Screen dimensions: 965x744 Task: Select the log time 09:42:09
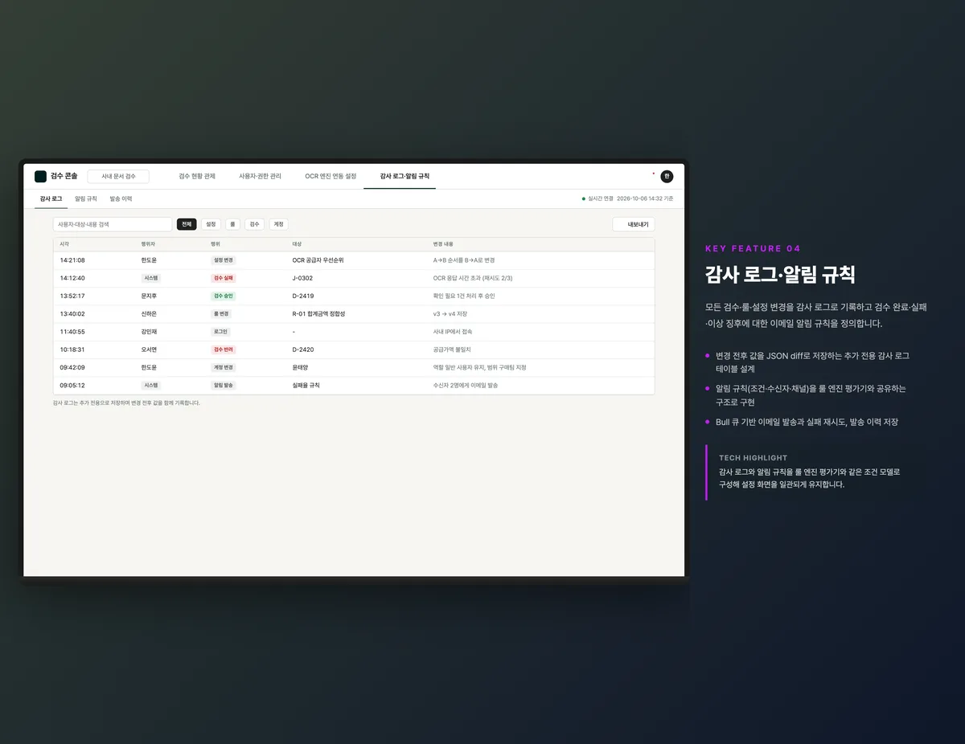[x=72, y=367]
